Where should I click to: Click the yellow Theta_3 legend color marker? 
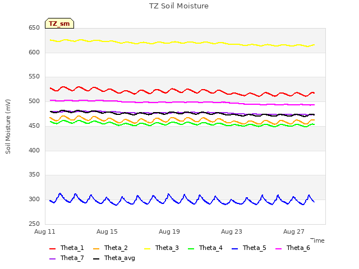[147, 249]
